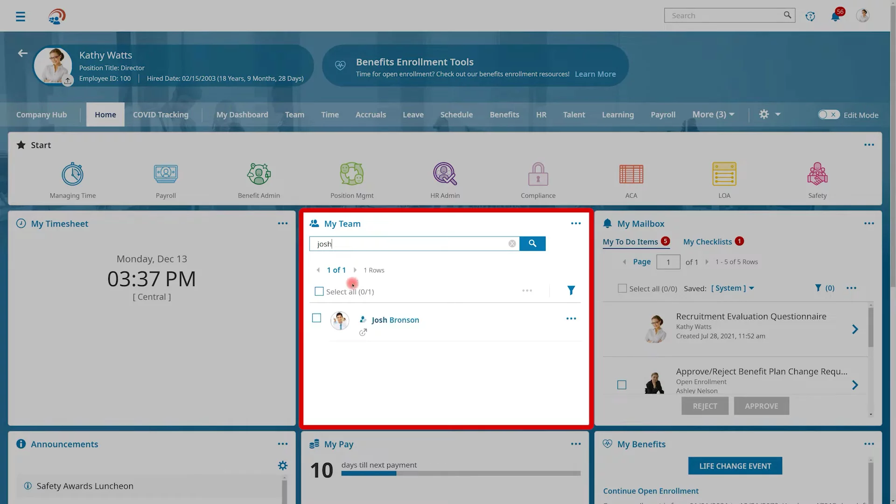This screenshot has width=896, height=504.
Task: Click the My Team filter funnel icon
Action: tap(571, 291)
